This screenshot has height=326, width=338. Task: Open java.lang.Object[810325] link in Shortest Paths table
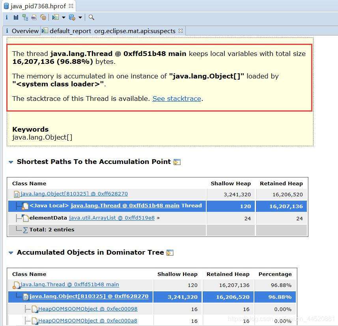tap(74, 194)
